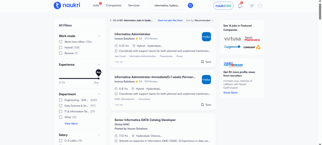The width and height of the screenshot is (322, 145).
Task: Open the Sort by Recommended dropdown
Action: click(x=199, y=20)
